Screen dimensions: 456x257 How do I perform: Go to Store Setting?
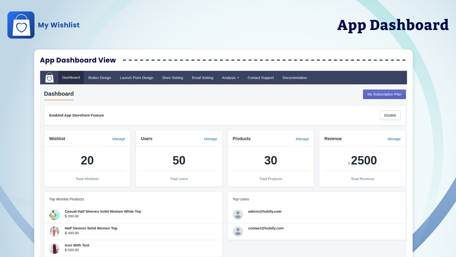pos(172,77)
